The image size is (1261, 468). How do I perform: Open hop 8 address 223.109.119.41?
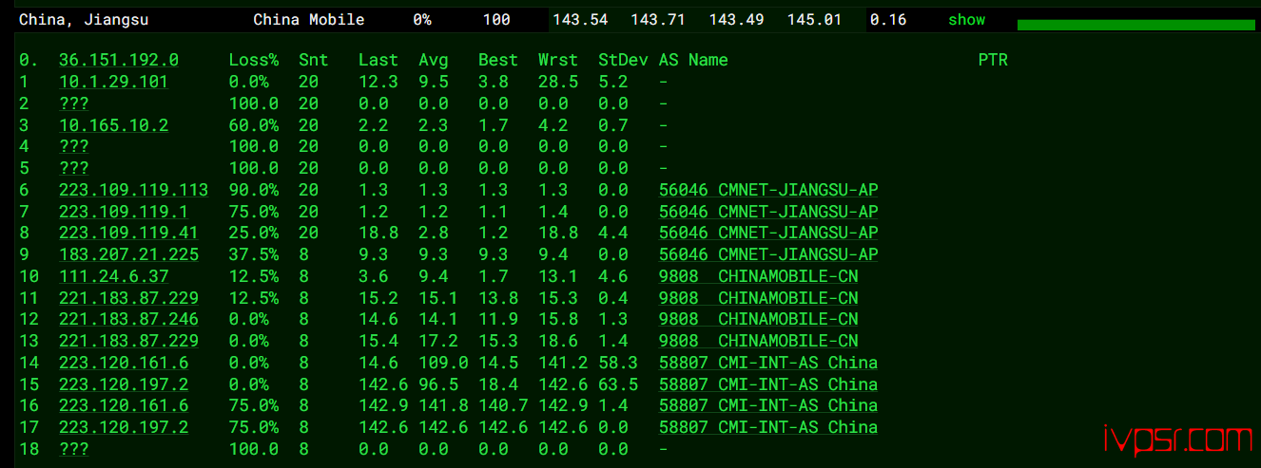(128, 233)
